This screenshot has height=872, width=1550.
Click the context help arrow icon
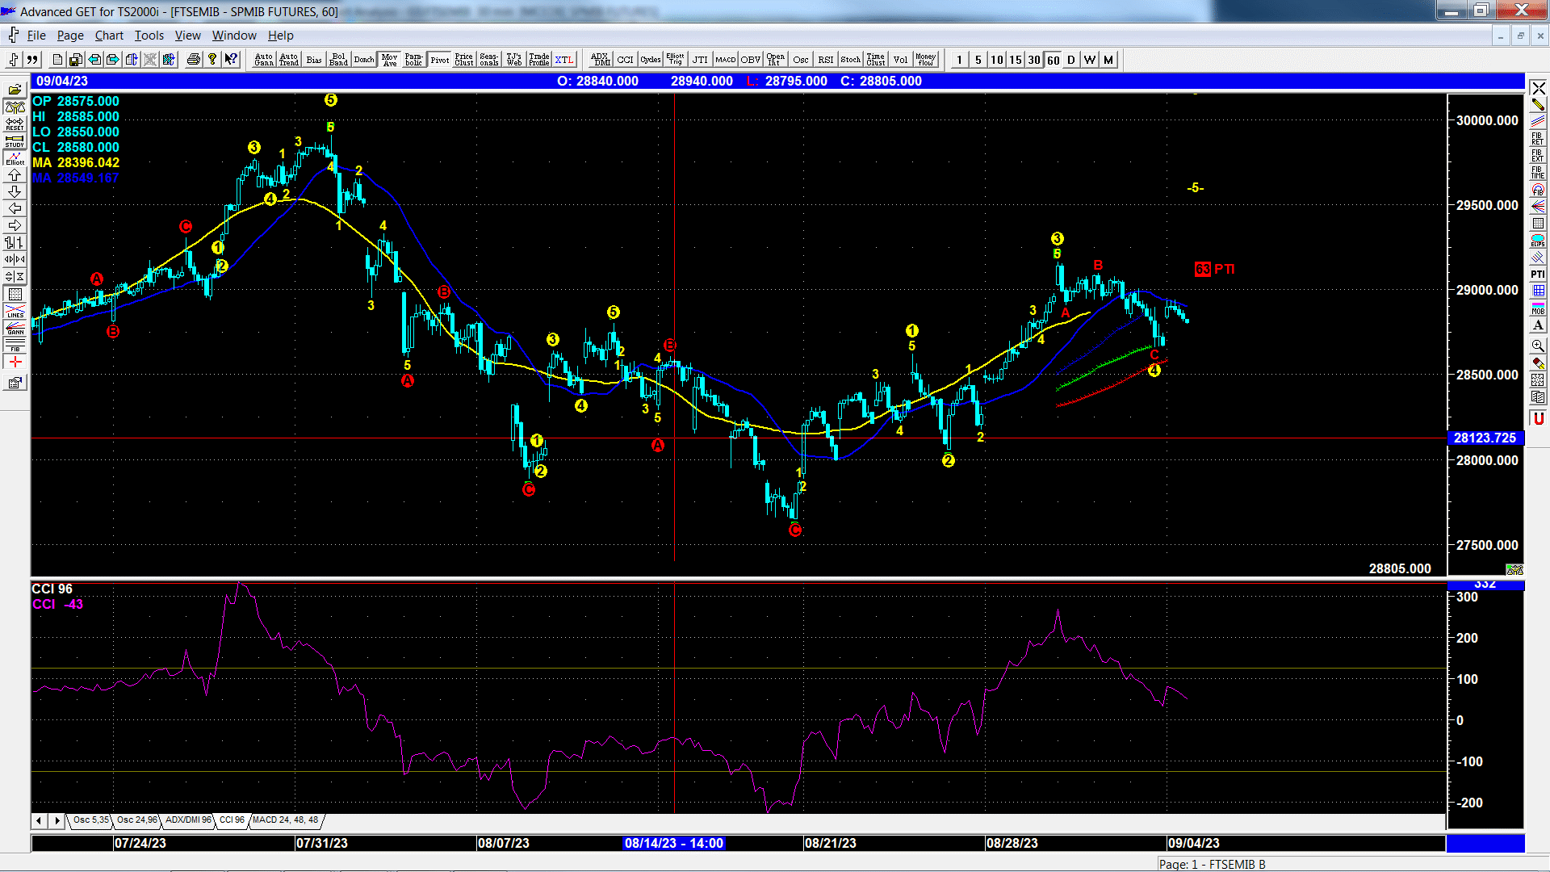[232, 60]
